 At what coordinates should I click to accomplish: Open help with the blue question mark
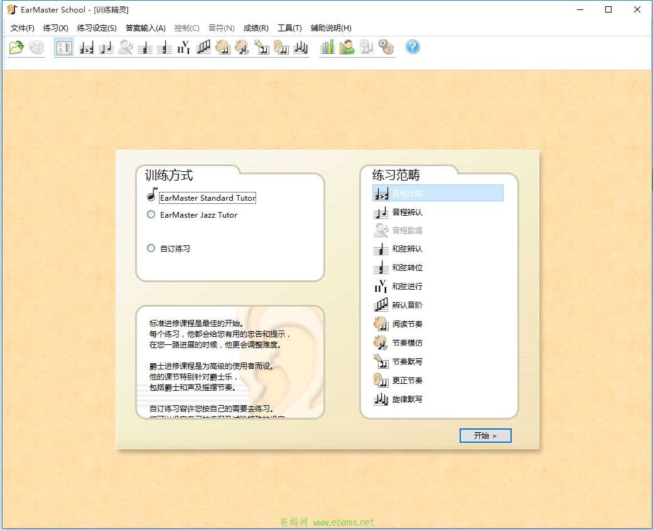(413, 47)
